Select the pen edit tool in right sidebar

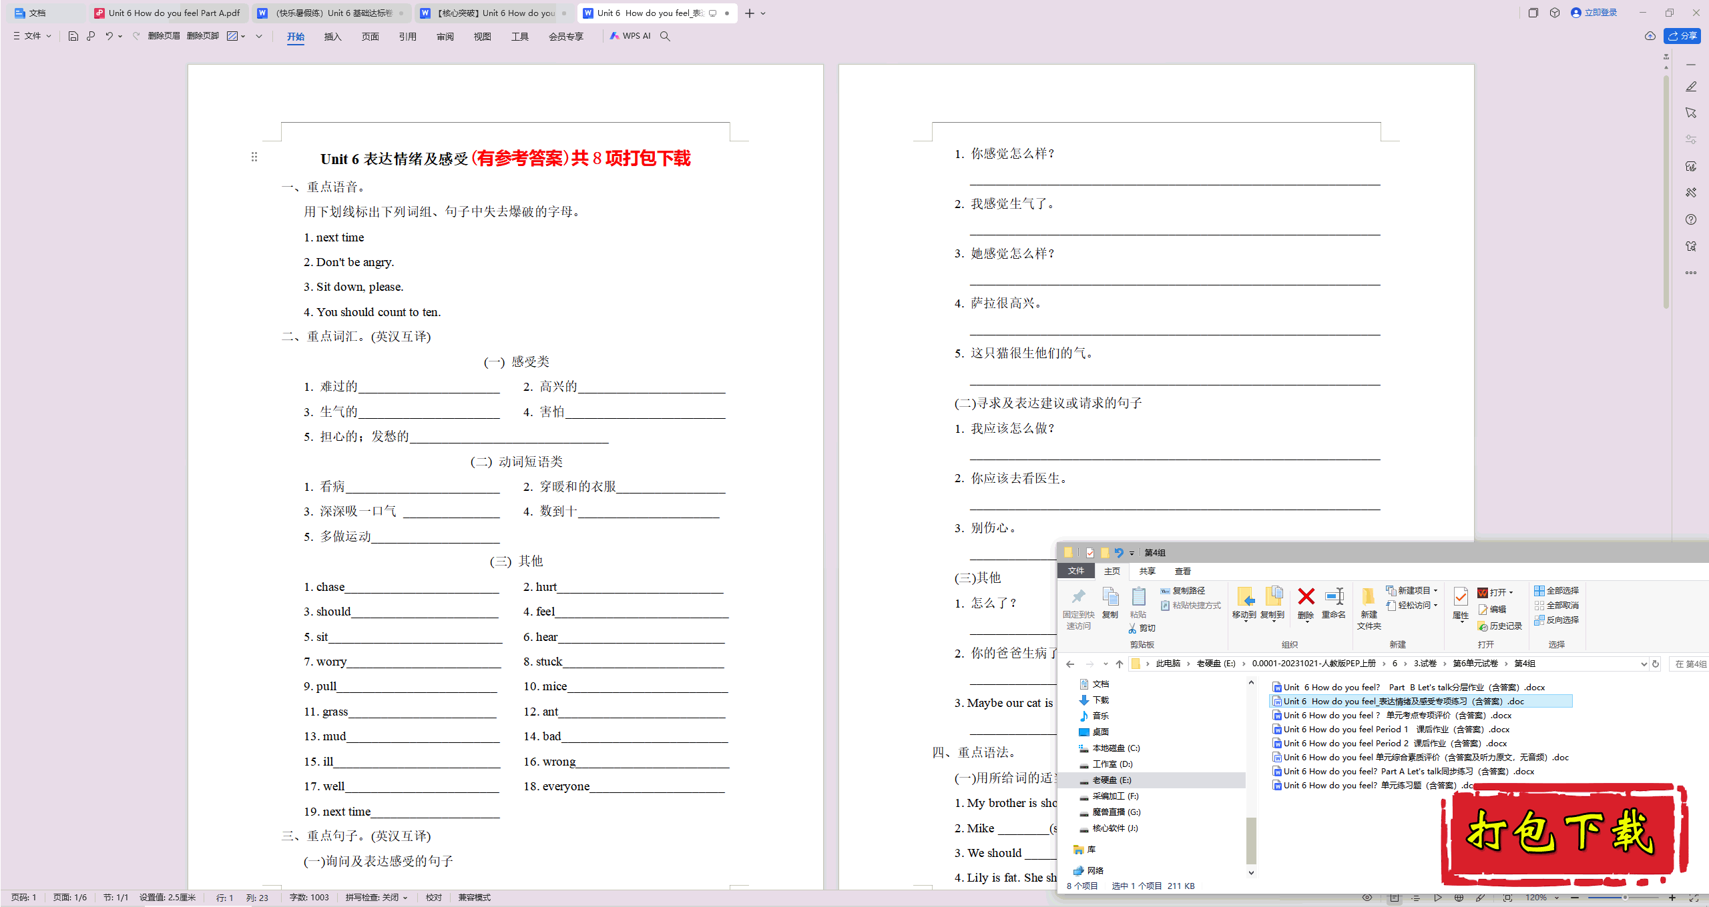click(x=1691, y=87)
